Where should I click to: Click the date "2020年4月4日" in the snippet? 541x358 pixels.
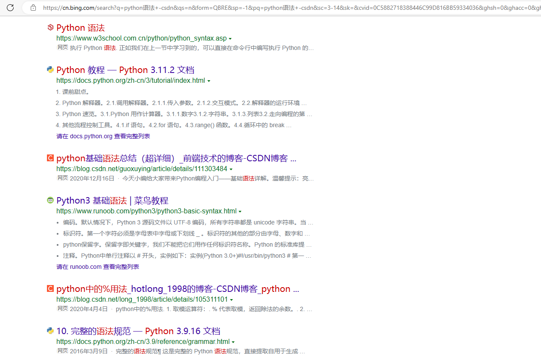click(x=89, y=309)
